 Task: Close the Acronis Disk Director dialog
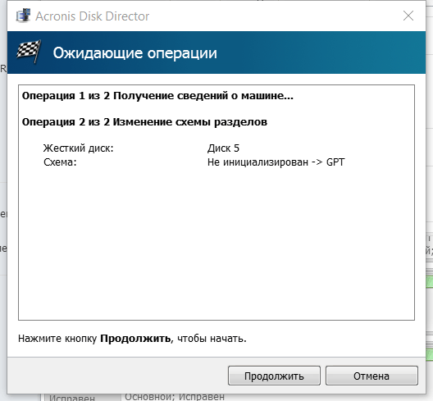click(x=408, y=16)
